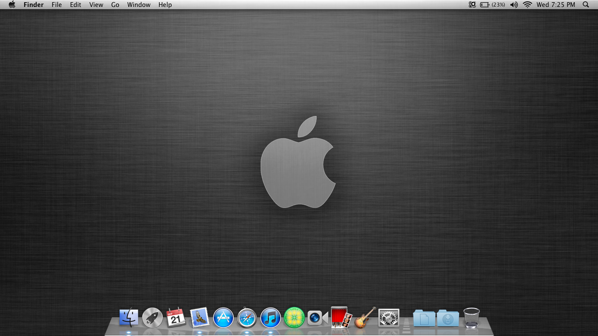Launch the App Store from dock
The image size is (598, 336).
click(x=223, y=318)
